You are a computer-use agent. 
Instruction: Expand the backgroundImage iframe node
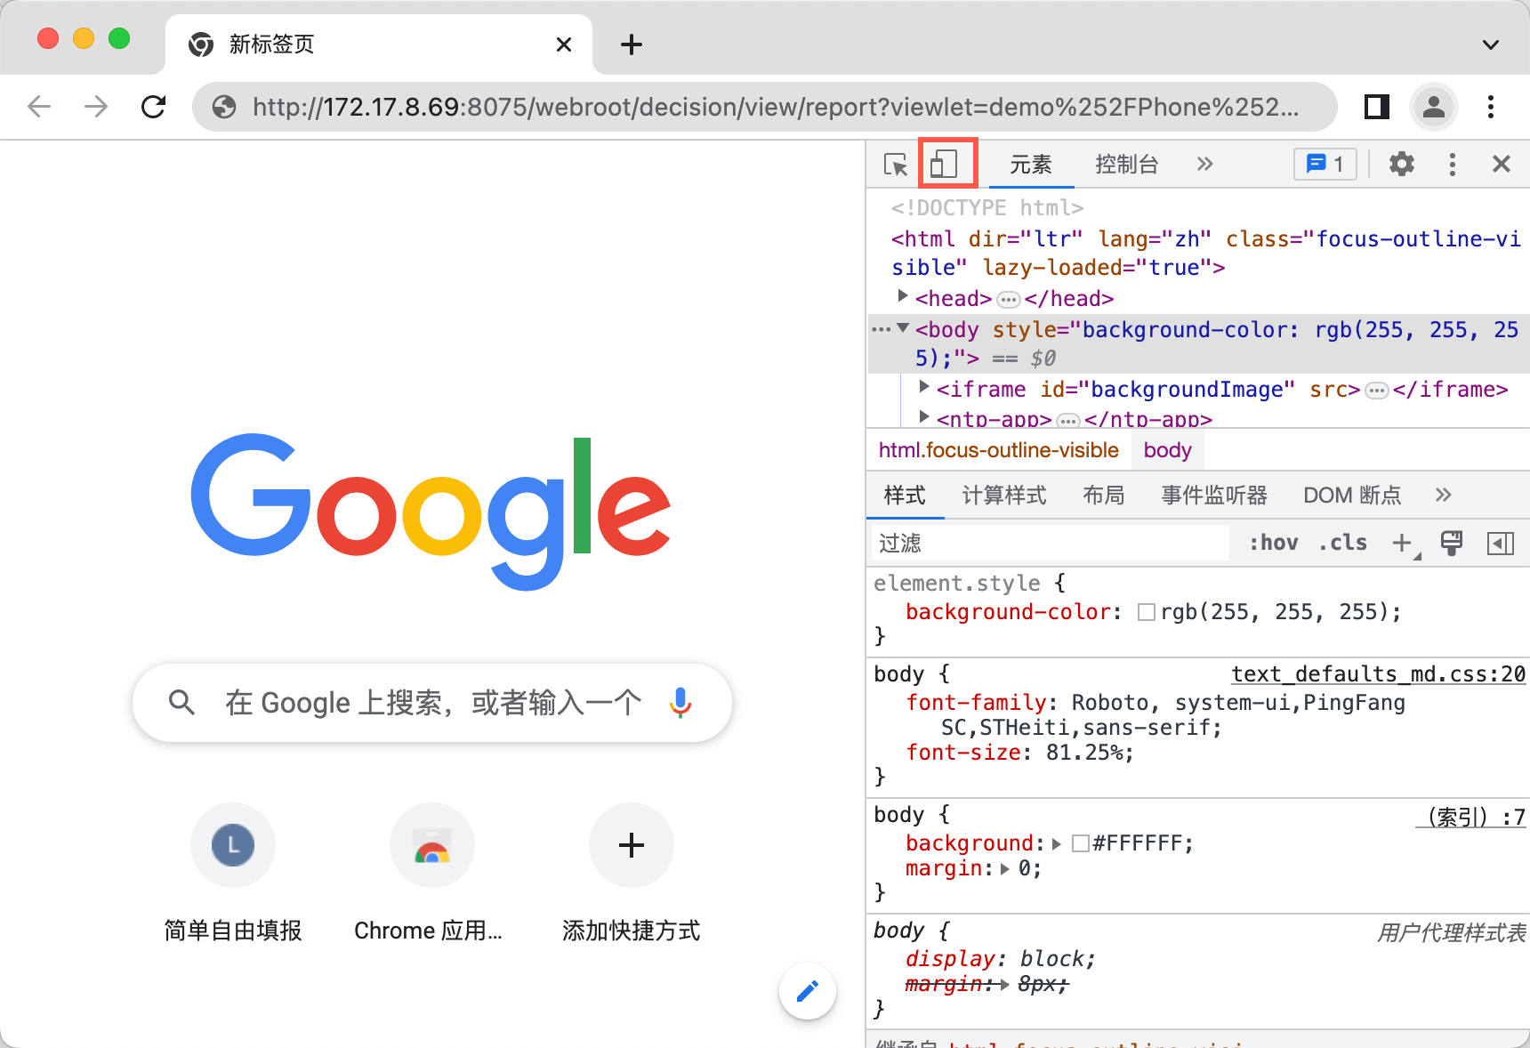tap(924, 387)
